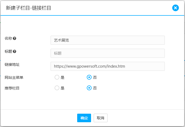Close the 新建子栏目 dialog with X icon

tap(175, 8)
